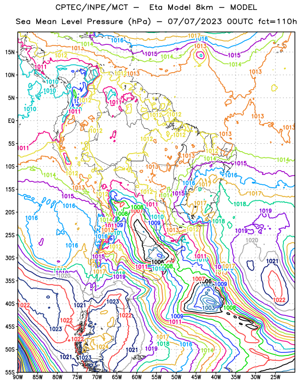This screenshot has width=302, height=390.
Task: Click the '5S' latitude axis label
Action: point(11,144)
